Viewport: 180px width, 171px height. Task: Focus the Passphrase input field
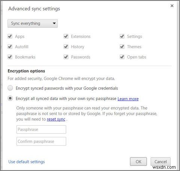pyautogui.click(x=41, y=129)
